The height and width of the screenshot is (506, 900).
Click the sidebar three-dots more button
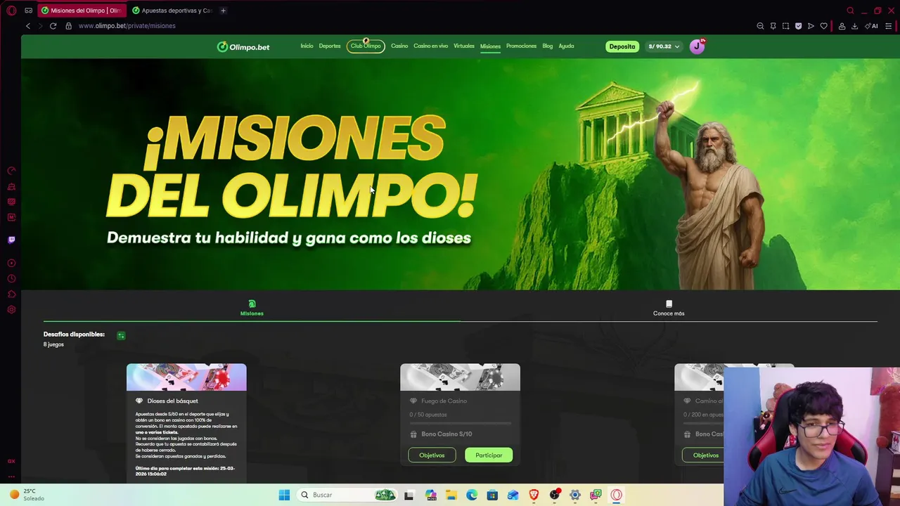11,476
